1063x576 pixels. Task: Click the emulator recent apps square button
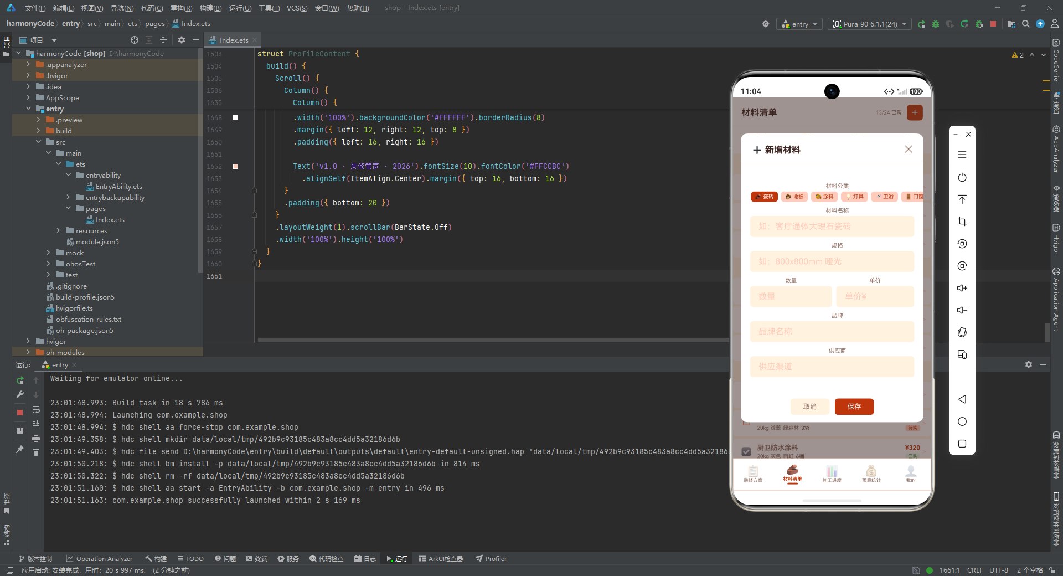point(962,444)
